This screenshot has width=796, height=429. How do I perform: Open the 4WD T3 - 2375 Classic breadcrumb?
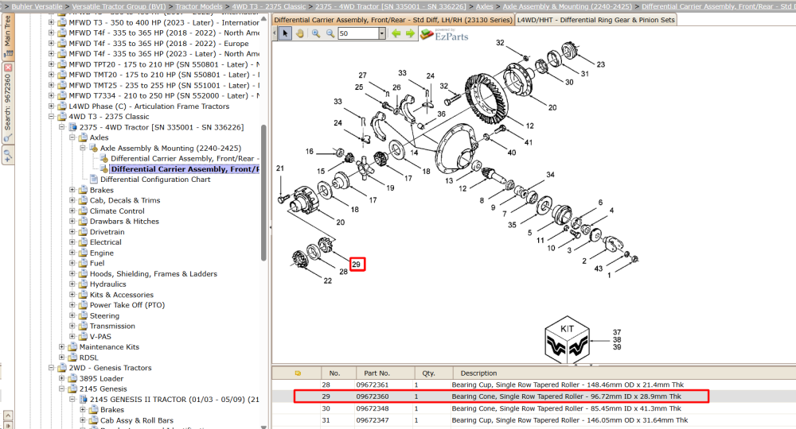(x=269, y=6)
